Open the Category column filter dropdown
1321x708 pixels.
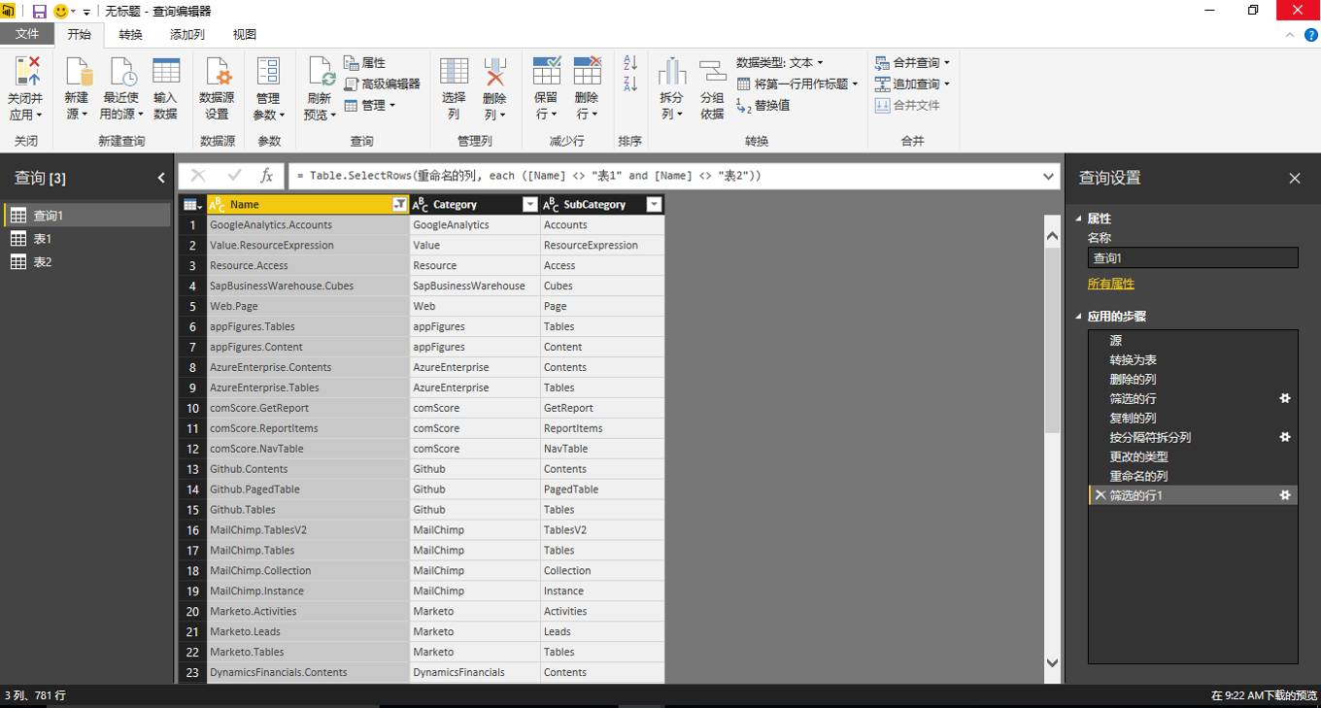tap(529, 205)
